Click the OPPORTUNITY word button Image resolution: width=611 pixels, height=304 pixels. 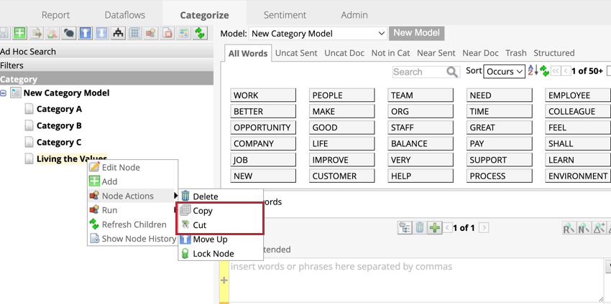[263, 128]
